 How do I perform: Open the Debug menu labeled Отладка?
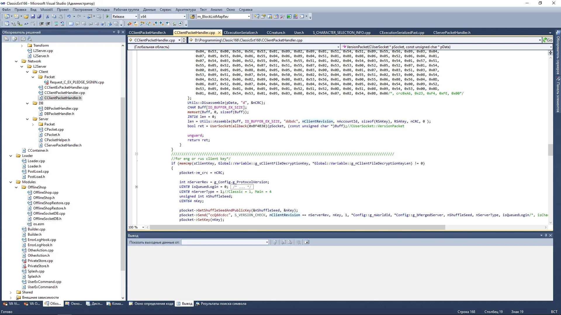pyautogui.click(x=103, y=10)
